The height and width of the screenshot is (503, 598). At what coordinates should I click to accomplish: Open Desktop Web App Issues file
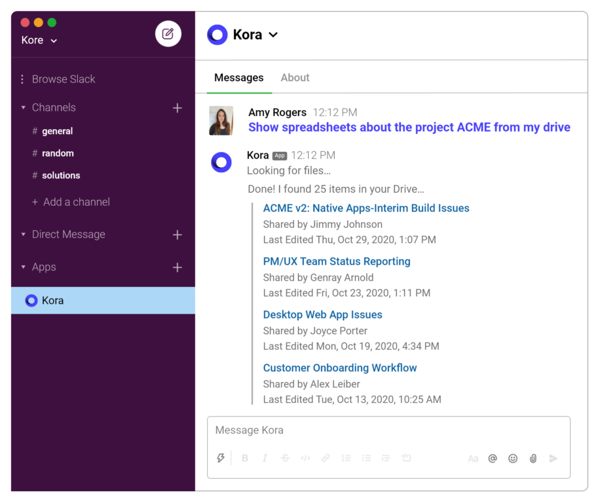tap(323, 314)
